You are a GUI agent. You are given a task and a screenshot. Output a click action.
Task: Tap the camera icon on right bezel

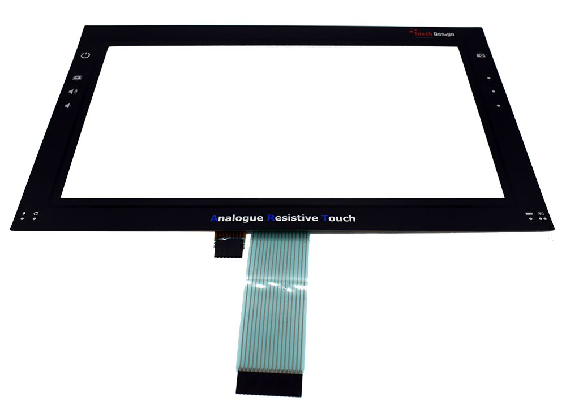click(481, 55)
